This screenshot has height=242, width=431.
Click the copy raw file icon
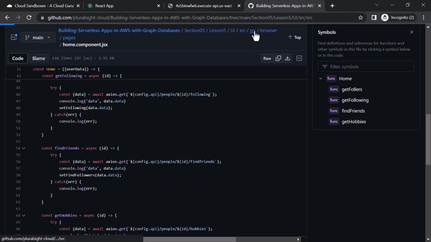pyautogui.click(x=278, y=58)
